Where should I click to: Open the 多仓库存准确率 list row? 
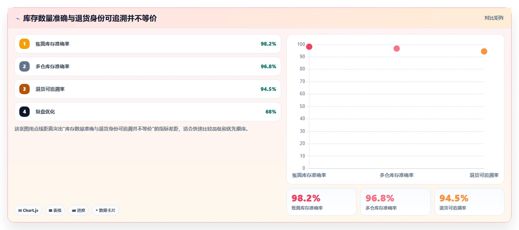coord(148,66)
